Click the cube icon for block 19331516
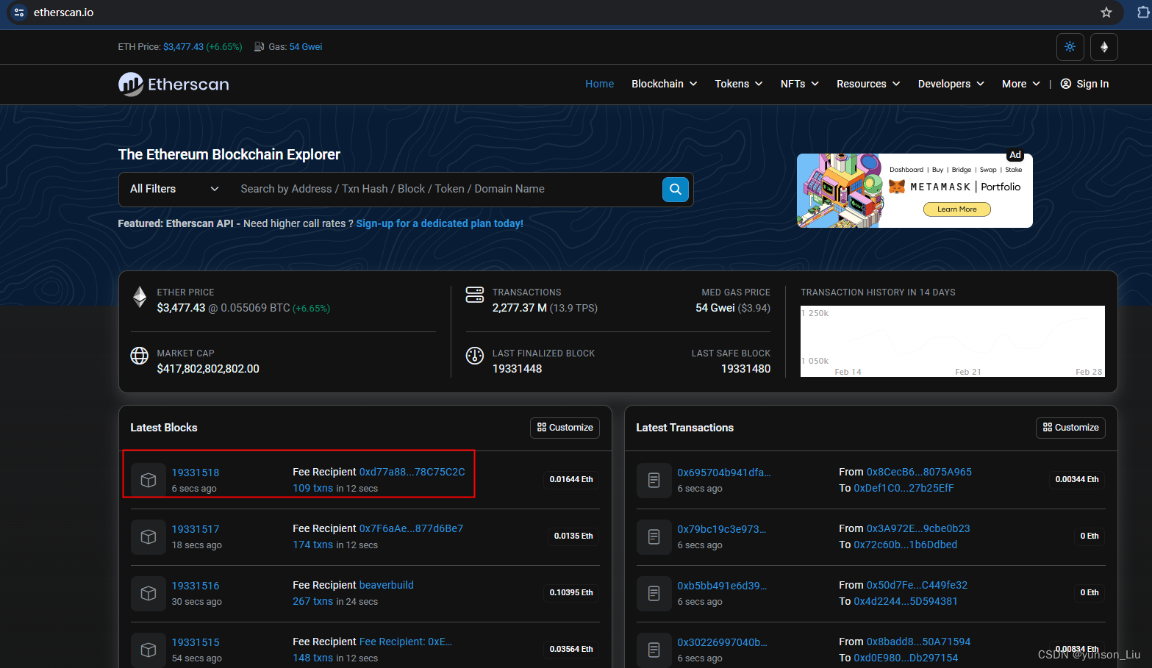Screen dimensions: 1152x668 (149, 593)
